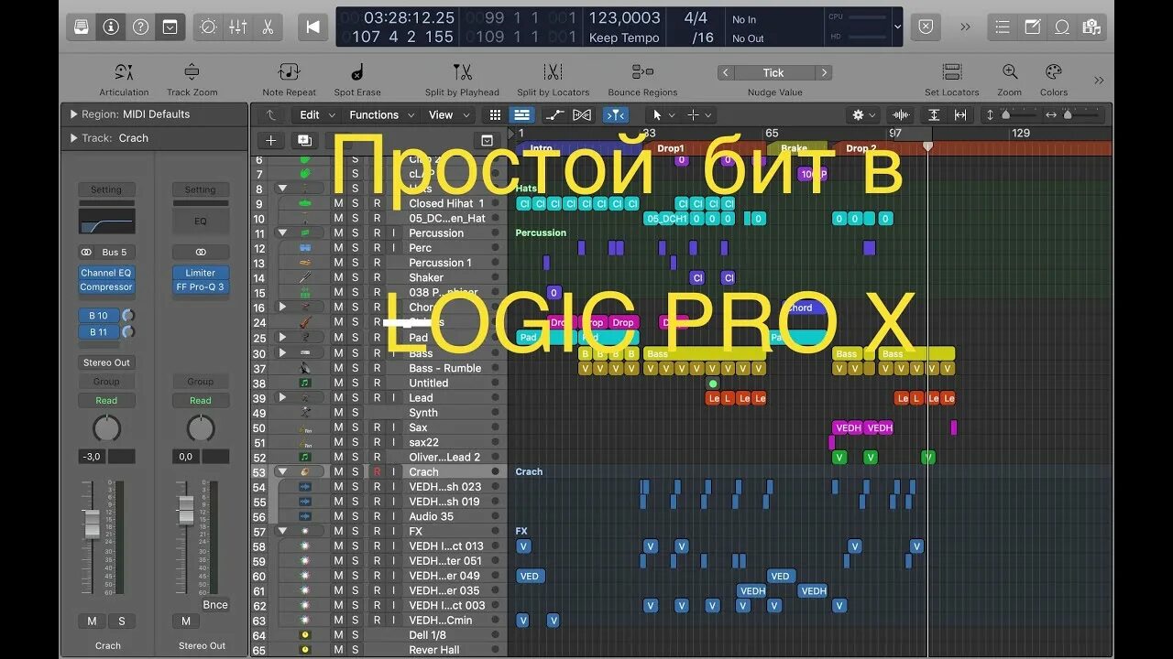Viewport: 1173px width, 659px height.
Task: Solo the Perc track
Action: tap(356, 248)
